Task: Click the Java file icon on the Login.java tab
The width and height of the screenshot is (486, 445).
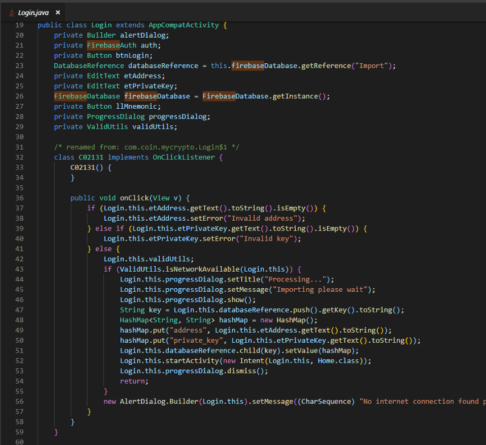Action: 12,12
